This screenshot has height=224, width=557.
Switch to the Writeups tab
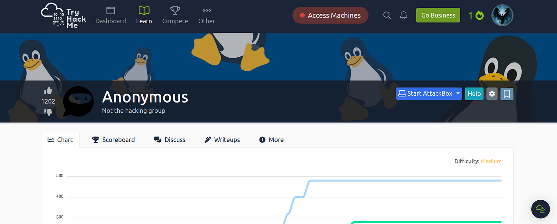click(222, 140)
